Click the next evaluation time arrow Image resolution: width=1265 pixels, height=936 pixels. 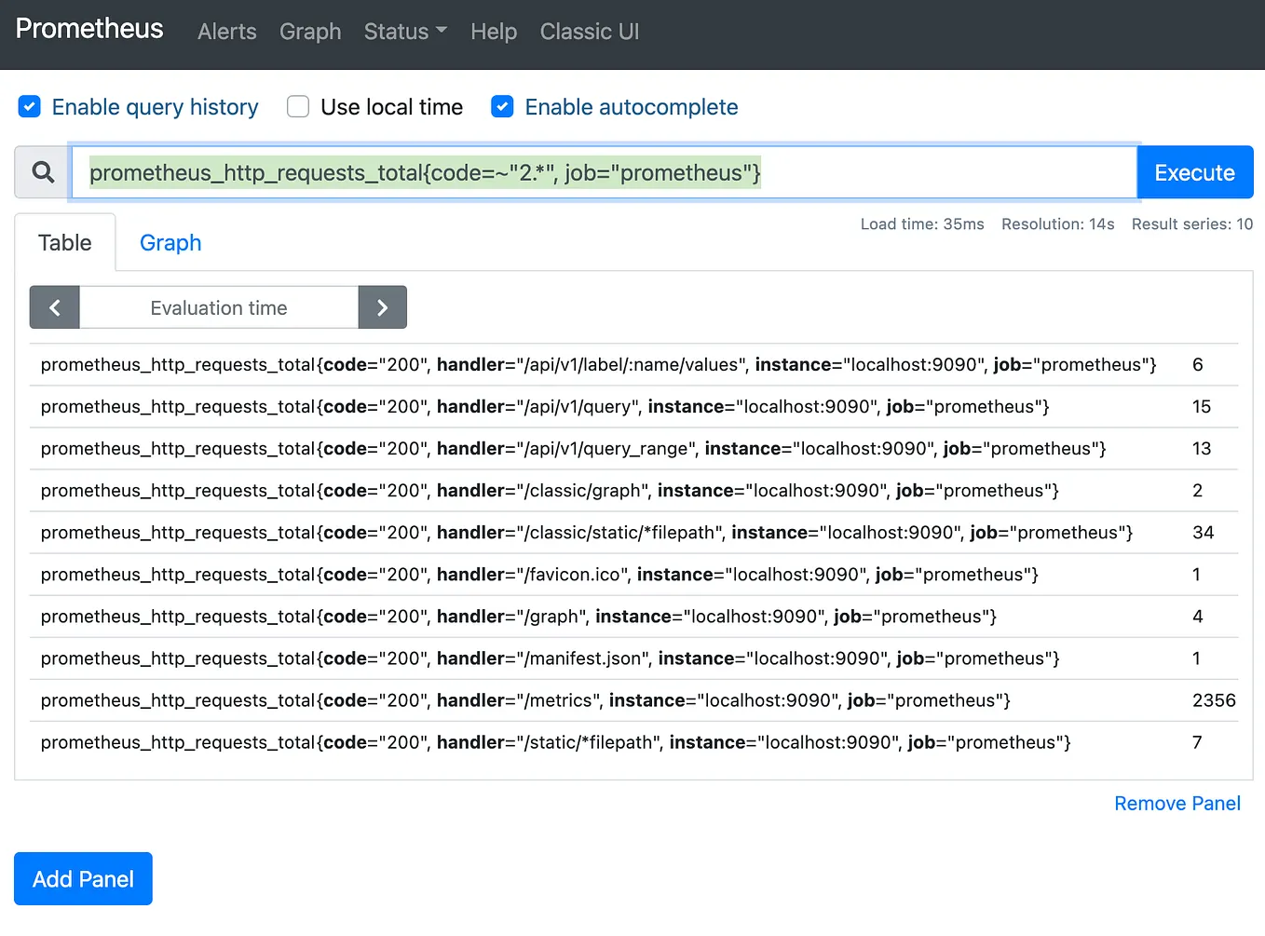(x=382, y=306)
